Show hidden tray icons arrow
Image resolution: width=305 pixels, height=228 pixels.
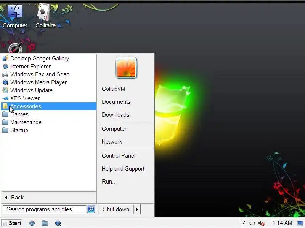click(244, 223)
